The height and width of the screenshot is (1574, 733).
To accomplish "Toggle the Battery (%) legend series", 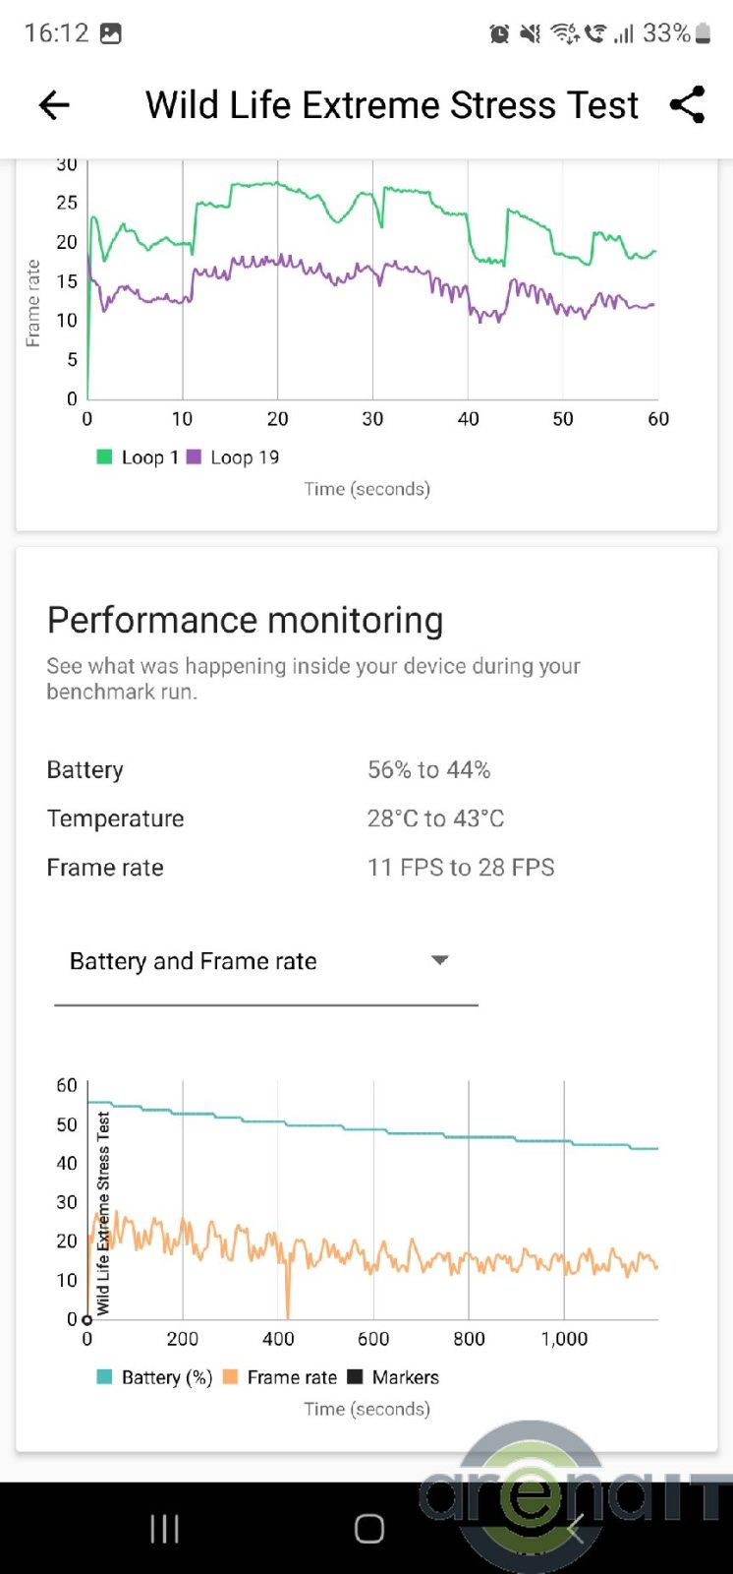I will click(155, 1377).
